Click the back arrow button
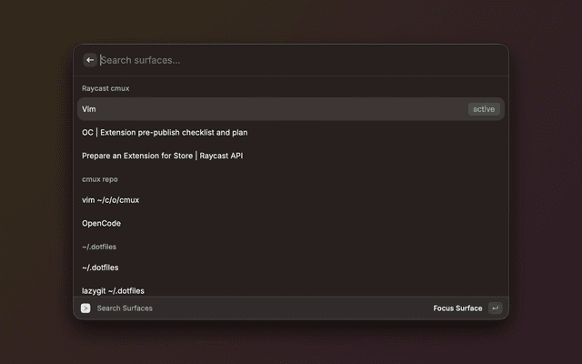Image resolution: width=582 pixels, height=364 pixels. (x=90, y=60)
